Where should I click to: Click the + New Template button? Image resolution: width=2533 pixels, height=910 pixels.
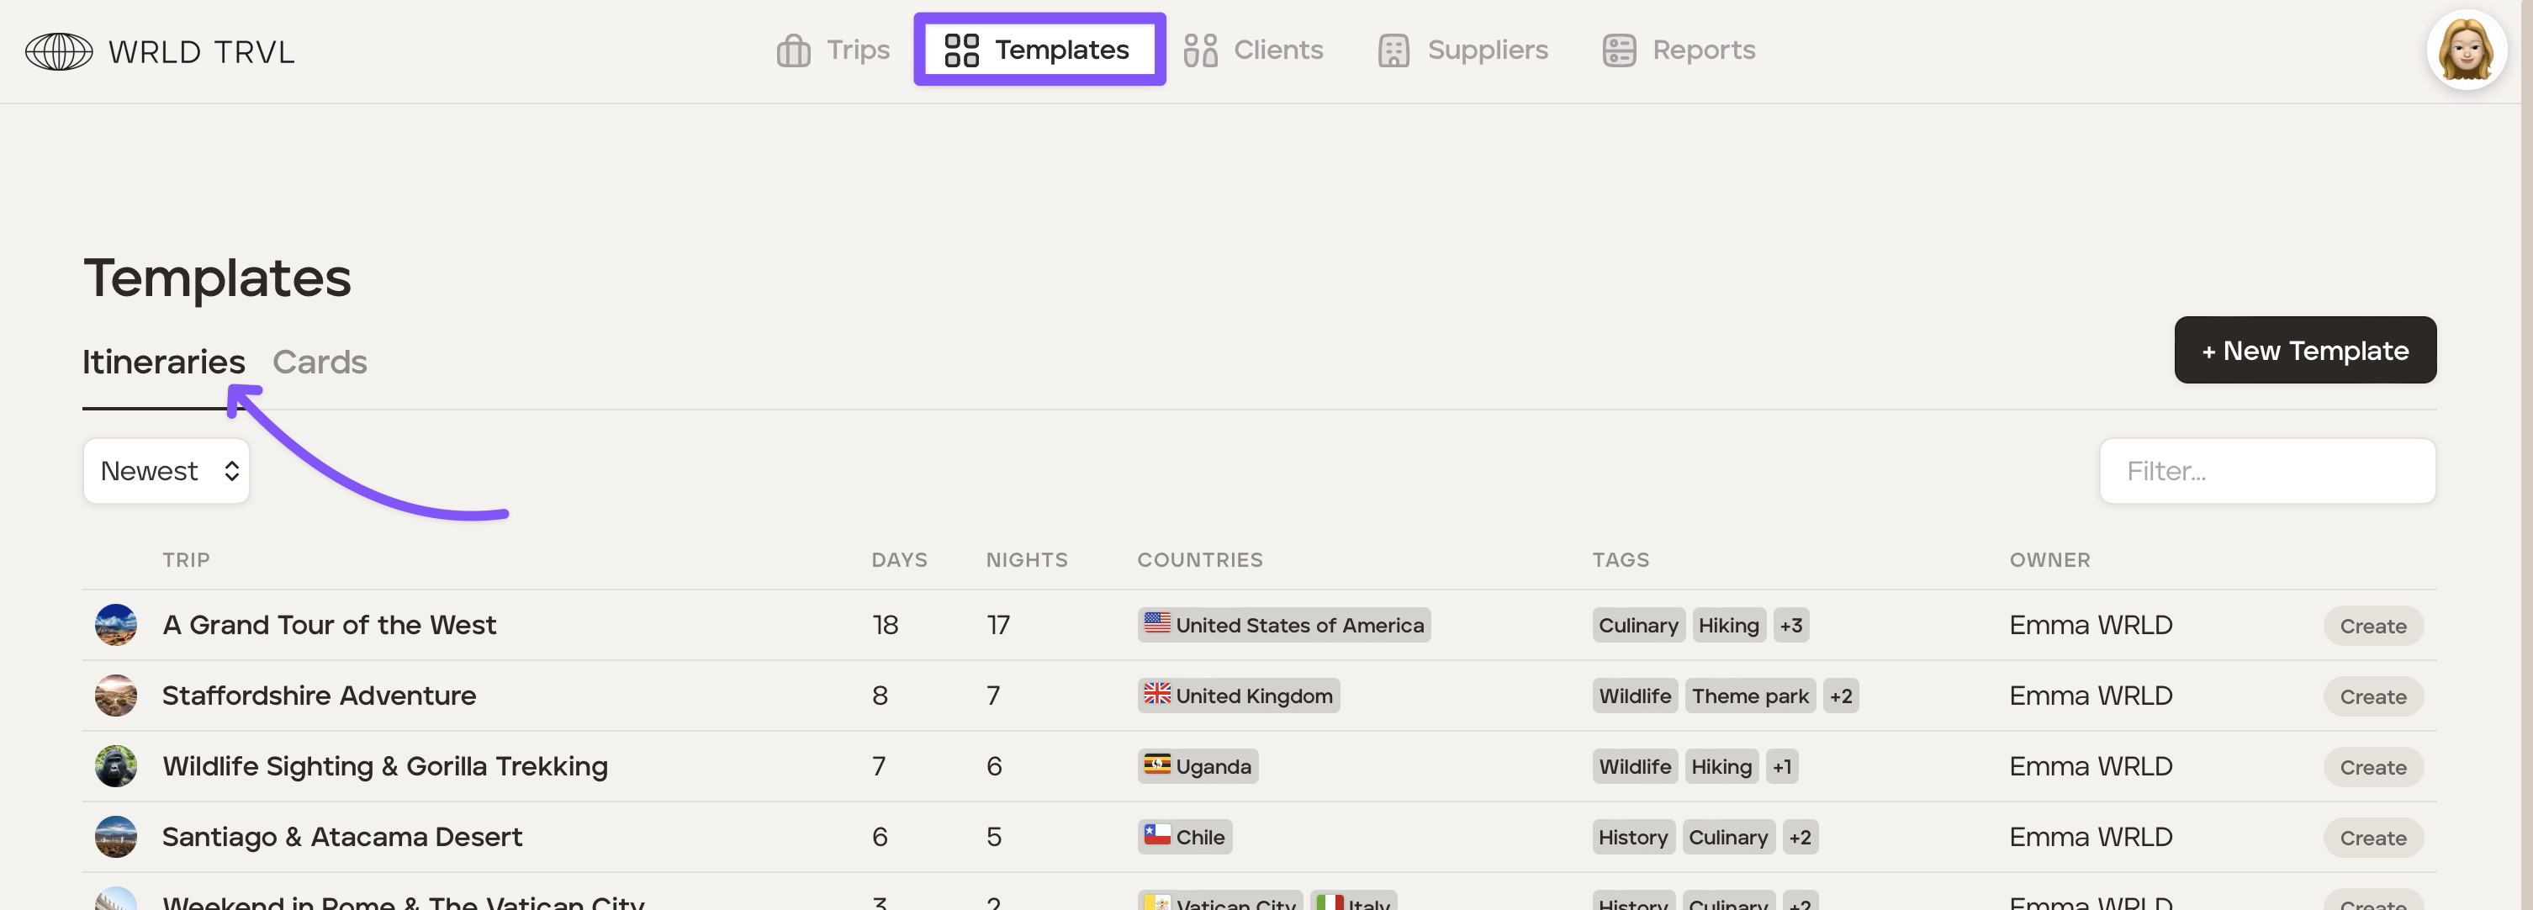(x=2304, y=350)
